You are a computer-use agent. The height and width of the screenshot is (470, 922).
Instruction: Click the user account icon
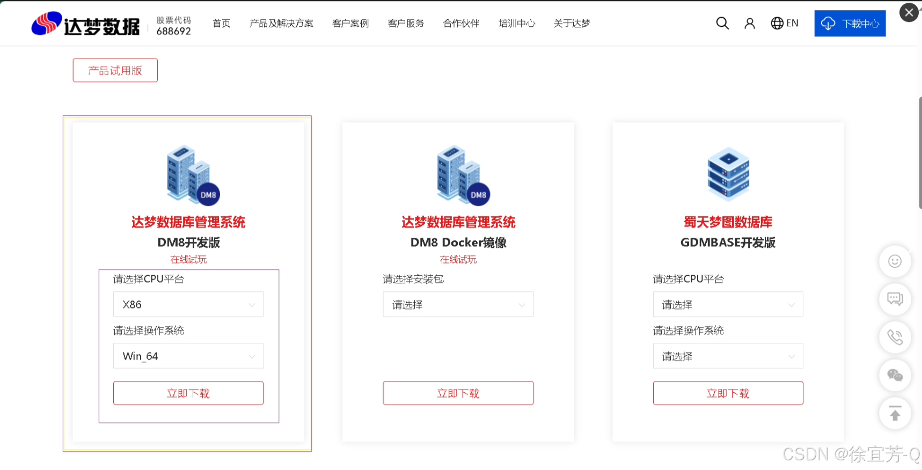pos(750,23)
